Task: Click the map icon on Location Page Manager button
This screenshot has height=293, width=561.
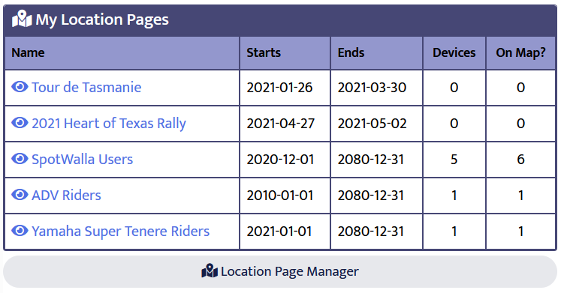Action: point(210,271)
